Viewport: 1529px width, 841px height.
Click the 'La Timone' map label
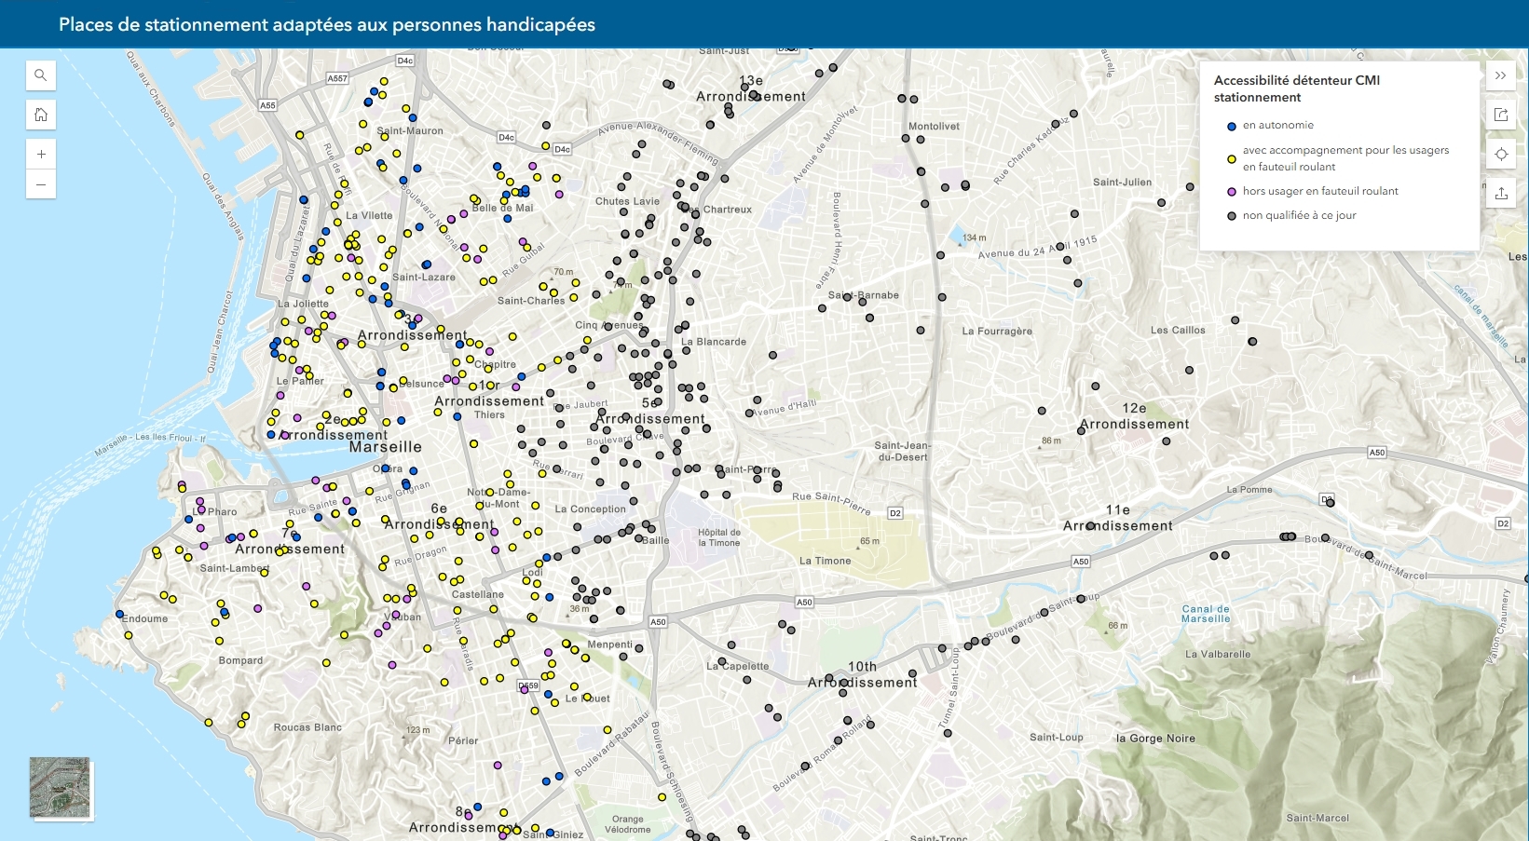tap(826, 561)
